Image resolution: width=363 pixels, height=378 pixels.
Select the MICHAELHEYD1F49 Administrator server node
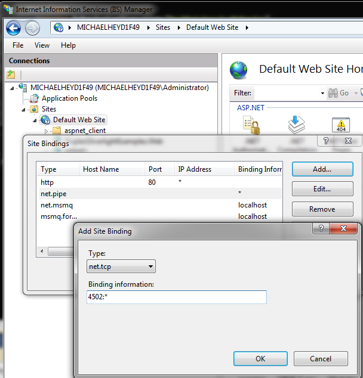click(119, 88)
